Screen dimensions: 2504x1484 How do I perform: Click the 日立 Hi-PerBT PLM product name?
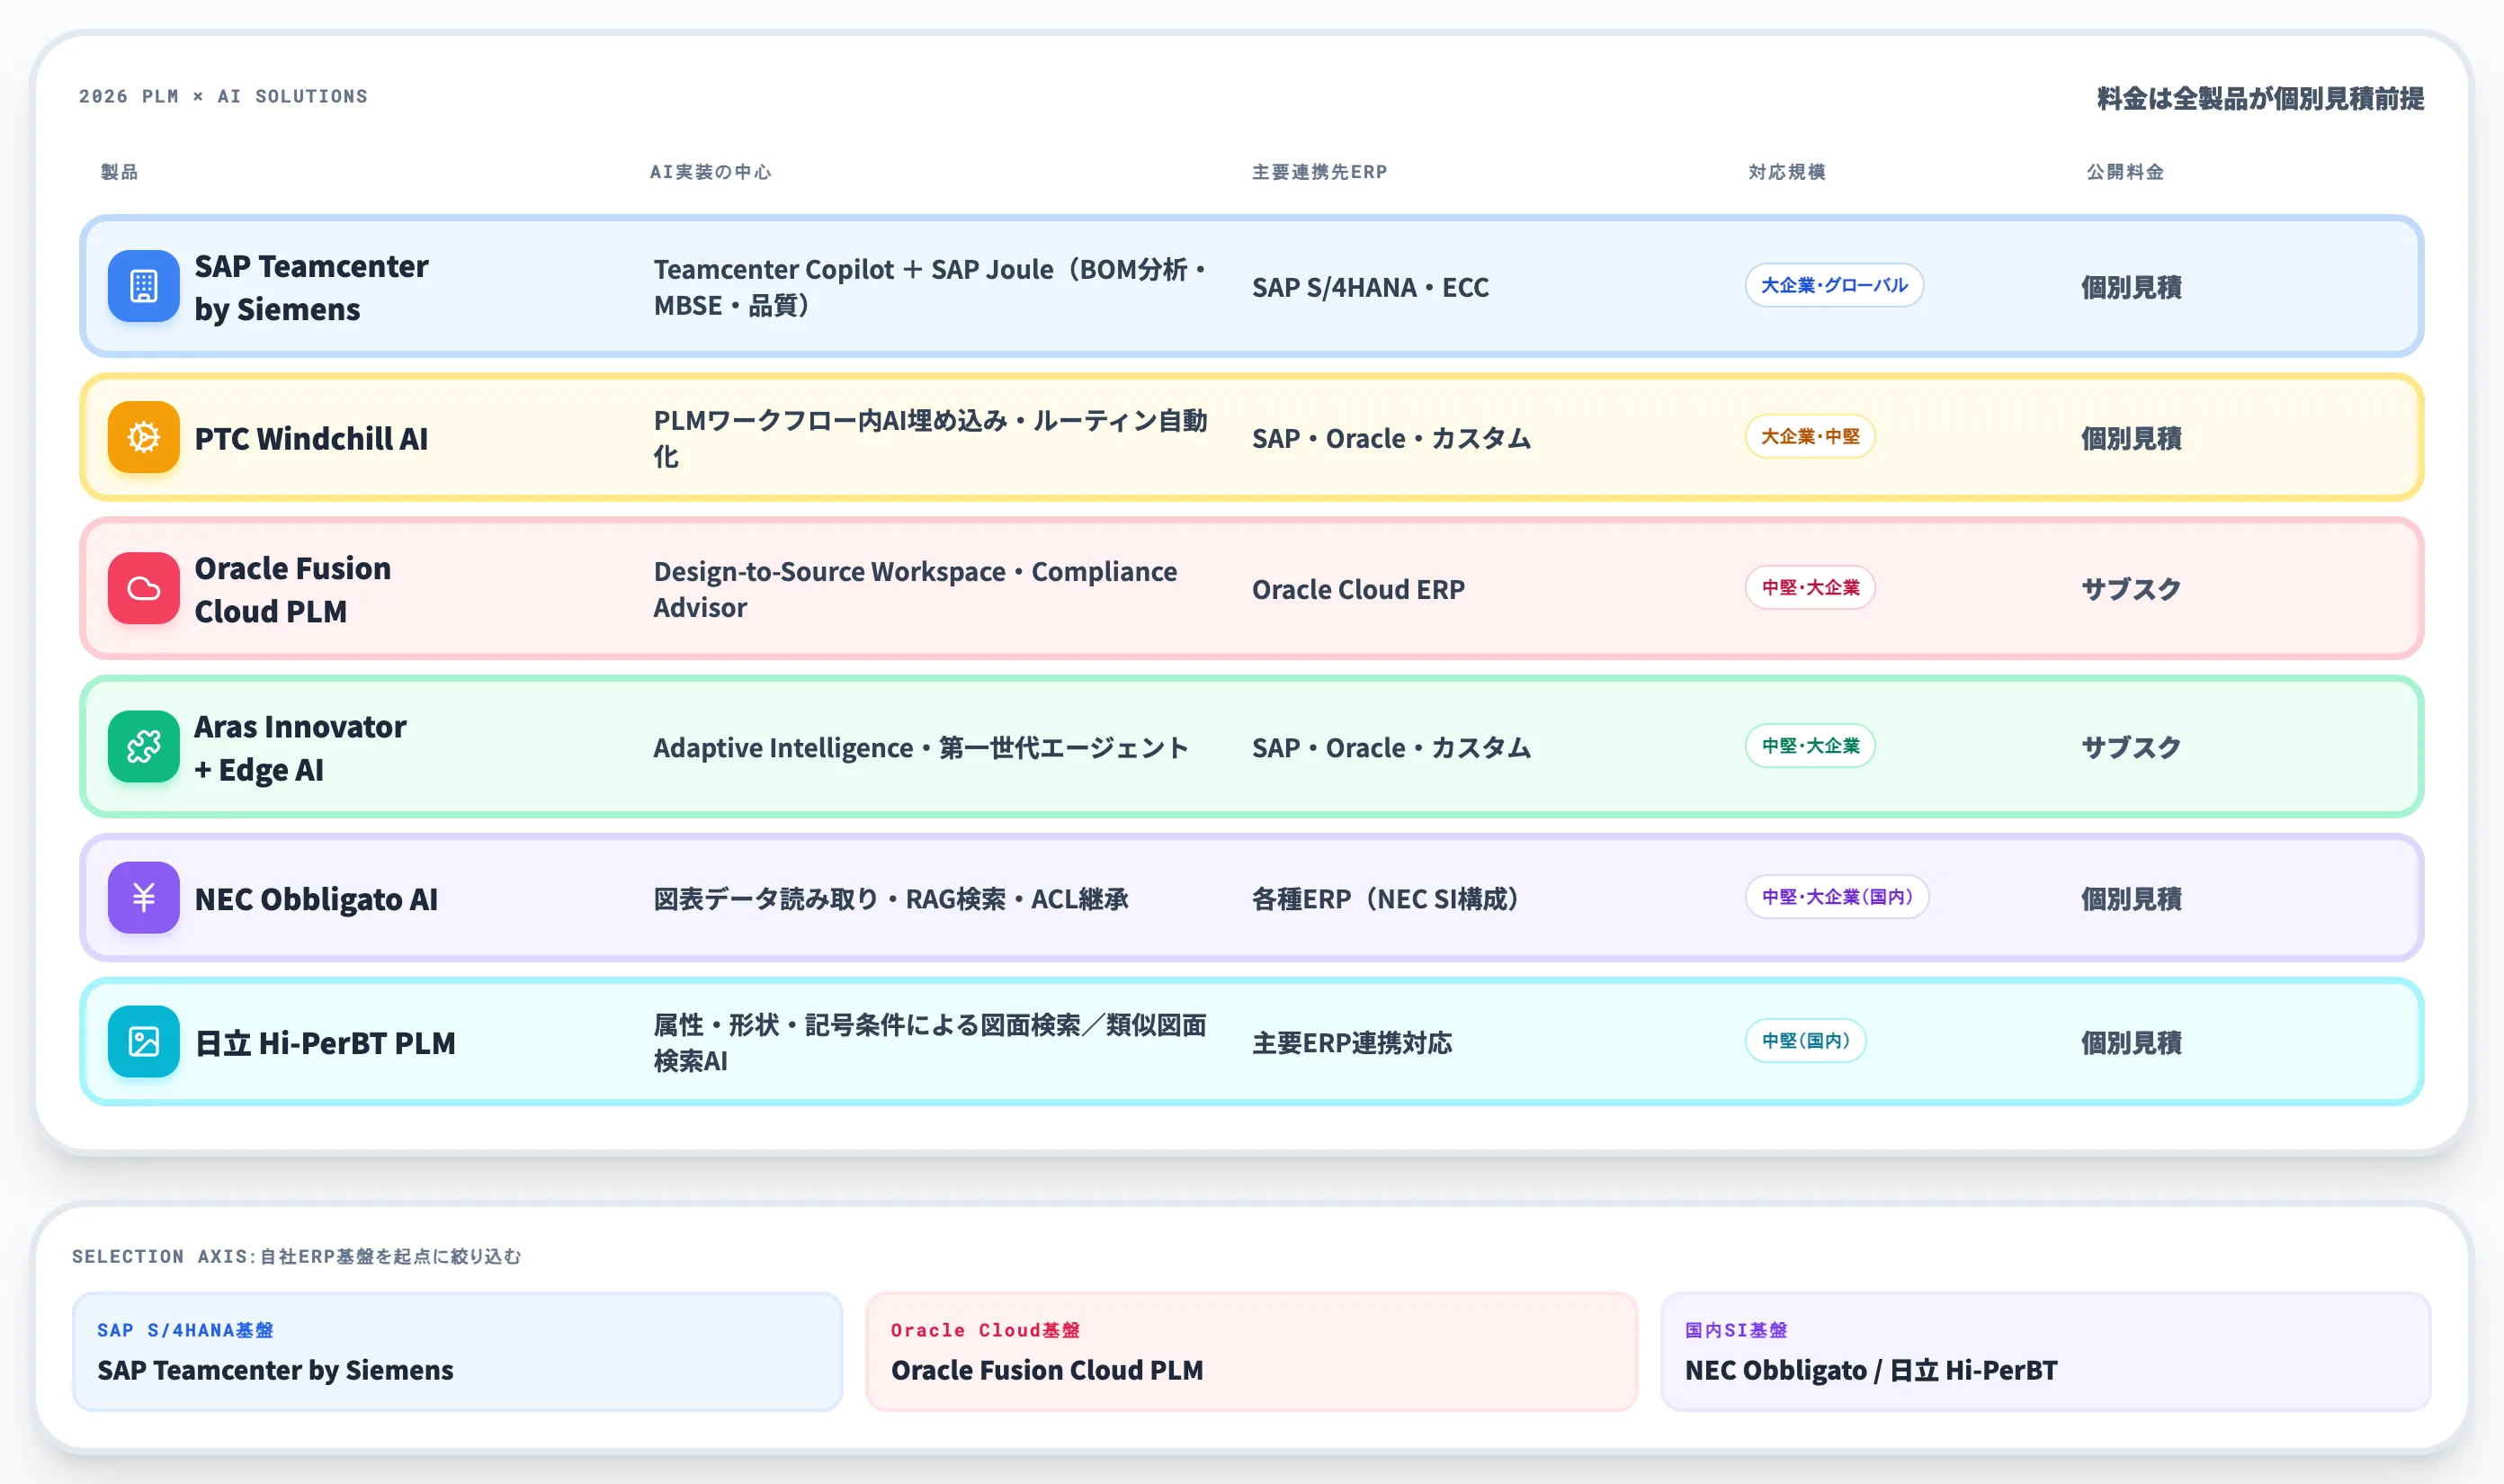click(x=325, y=1043)
